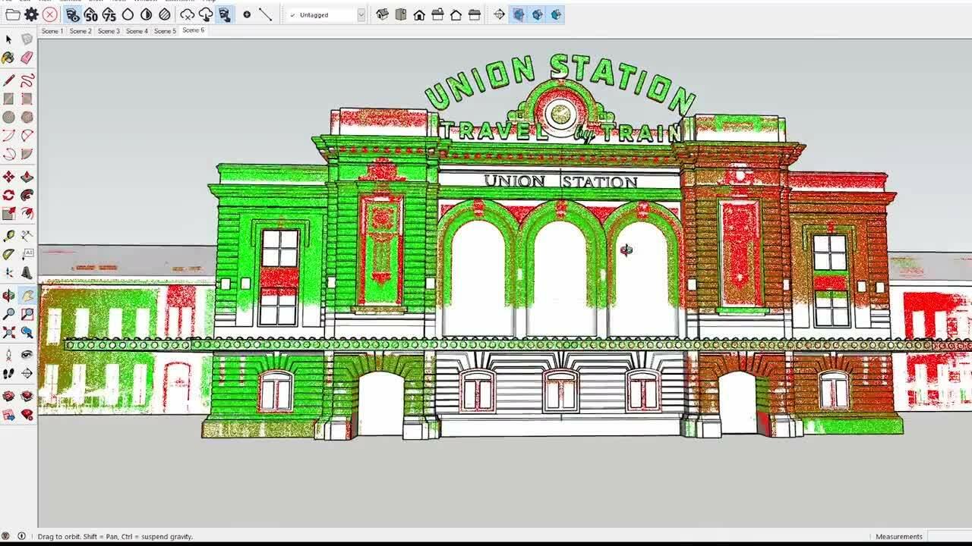Pick the Paint Bucket tool
This screenshot has width=972, height=546.
click(8, 58)
